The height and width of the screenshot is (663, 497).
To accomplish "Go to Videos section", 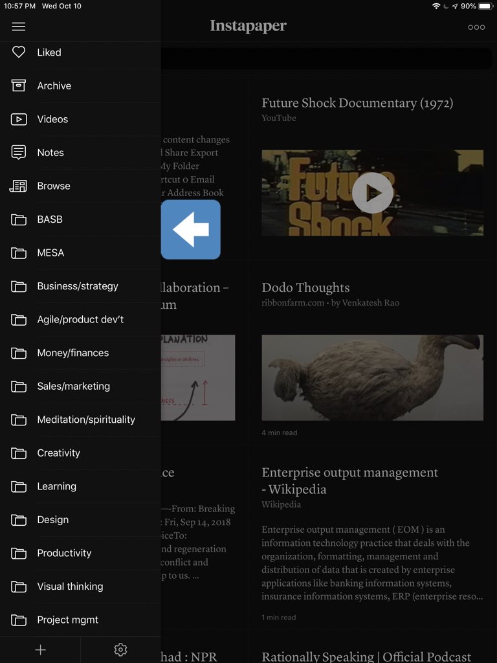I will (52, 119).
